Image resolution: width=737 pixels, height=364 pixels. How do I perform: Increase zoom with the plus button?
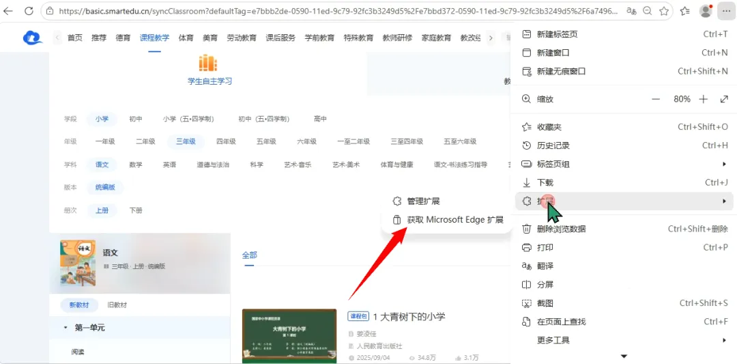703,99
